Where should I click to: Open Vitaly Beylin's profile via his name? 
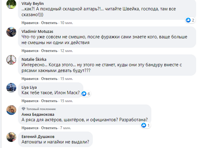point(33,2)
